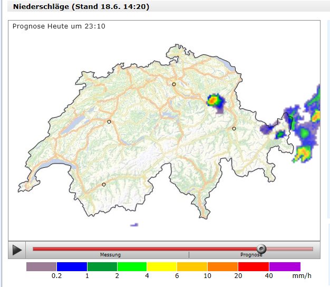Click the Zürich city marker on map
Image resolution: width=330 pixels, height=287 pixels.
174,84
